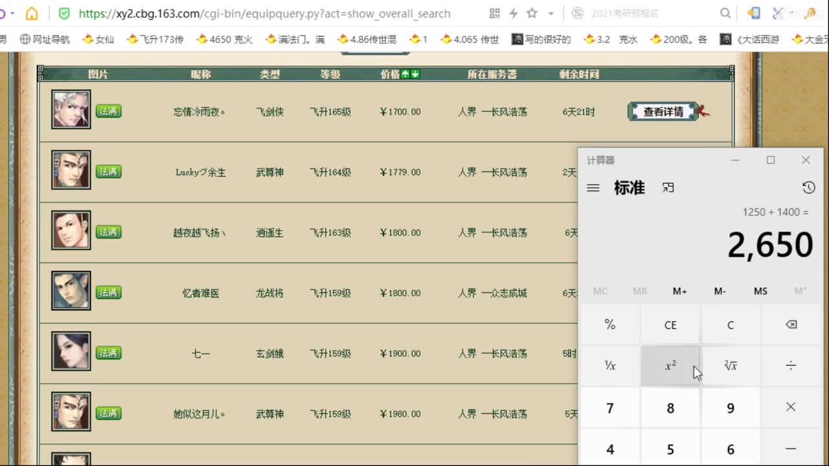Click the green site security shield icon

pyautogui.click(x=63, y=14)
